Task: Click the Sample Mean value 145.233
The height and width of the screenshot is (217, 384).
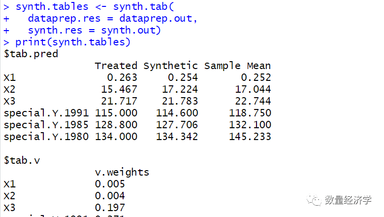Action: [250, 137]
